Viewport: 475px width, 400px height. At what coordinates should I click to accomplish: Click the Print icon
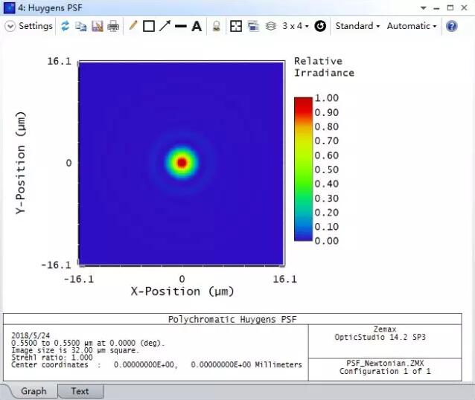113,26
